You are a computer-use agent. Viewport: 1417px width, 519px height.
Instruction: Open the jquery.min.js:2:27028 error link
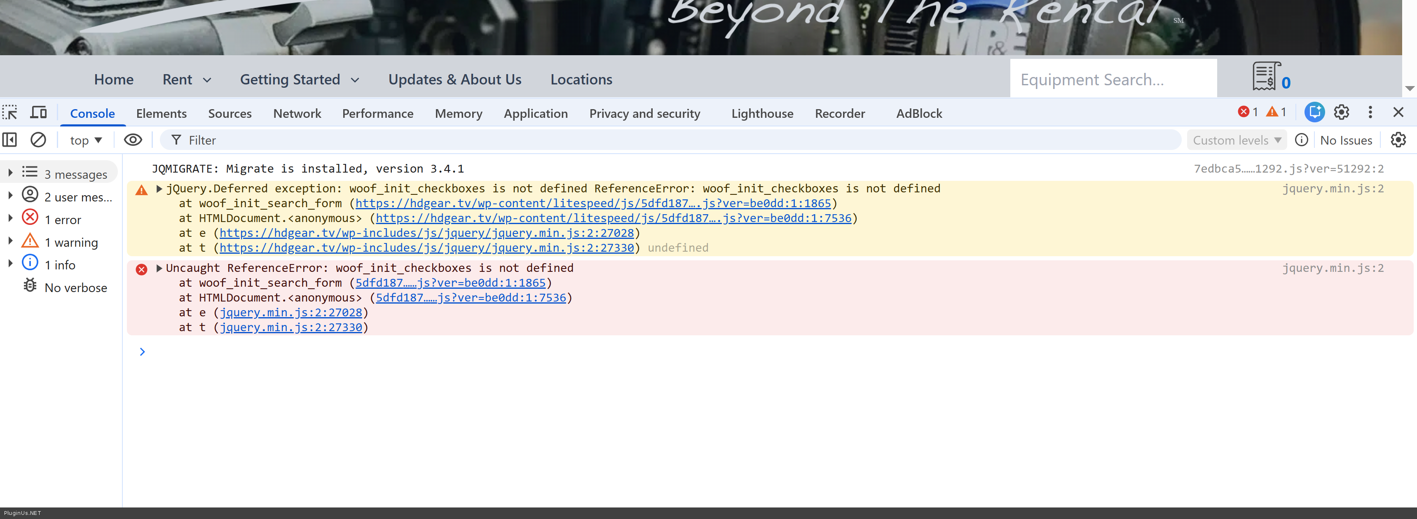pyautogui.click(x=290, y=313)
